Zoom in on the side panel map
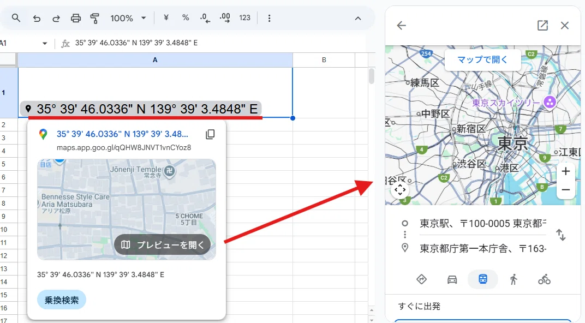The height and width of the screenshot is (323, 585). pyautogui.click(x=565, y=171)
